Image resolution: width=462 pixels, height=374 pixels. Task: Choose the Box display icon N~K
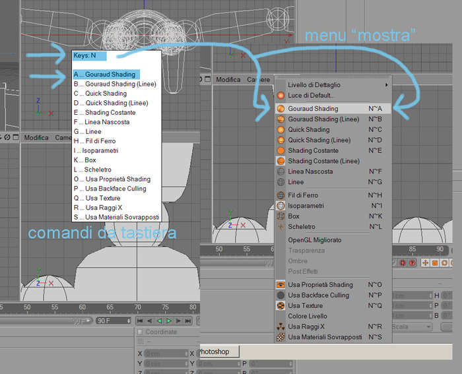point(280,216)
